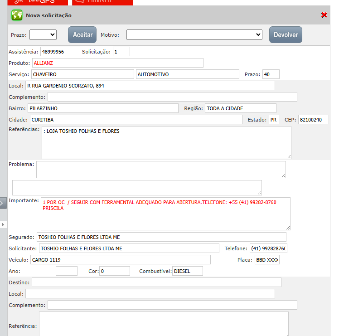Click the Motivo label
The height and width of the screenshot is (336, 339).
pos(110,35)
